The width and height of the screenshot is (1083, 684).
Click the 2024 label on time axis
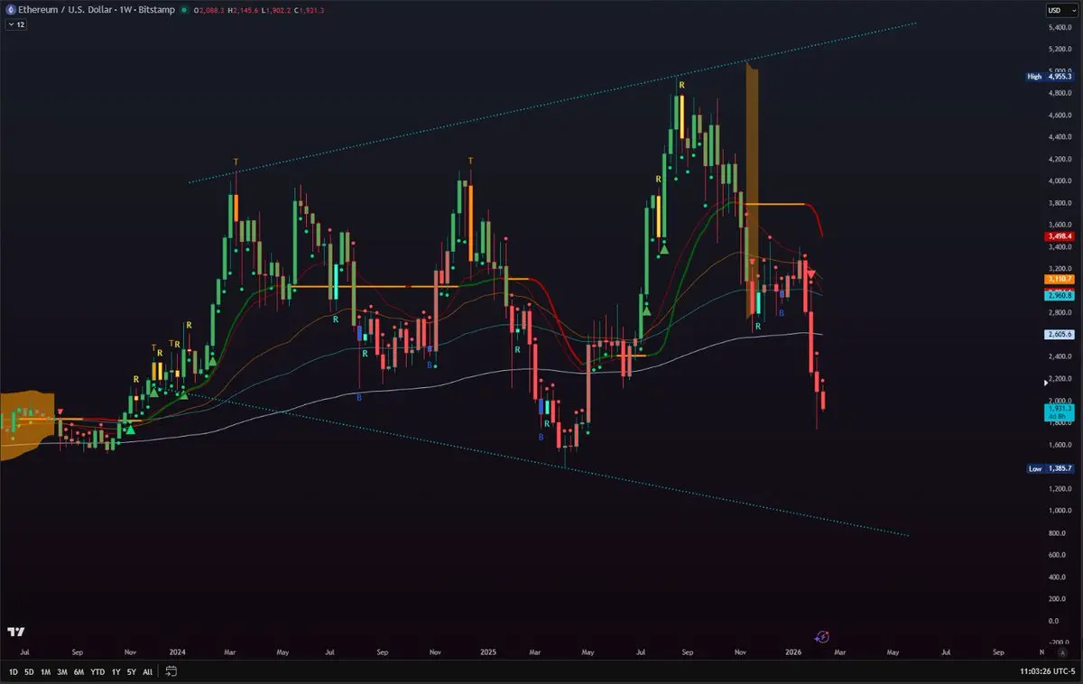point(178,652)
